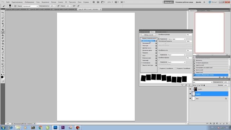Enable the Рассеивание checkbox
Viewport: 231px width, 130px height.
142,43
